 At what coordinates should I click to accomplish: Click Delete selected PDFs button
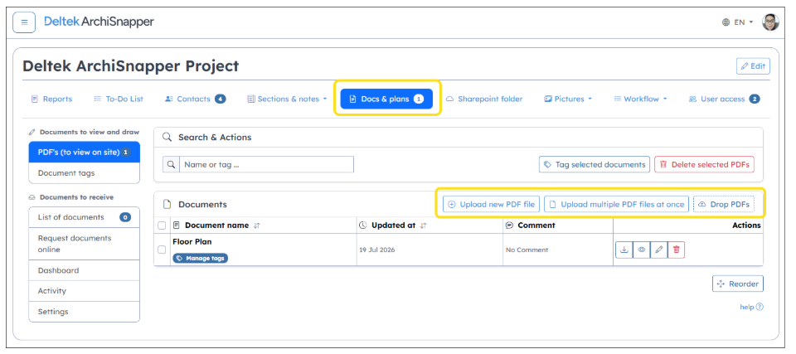pos(705,164)
